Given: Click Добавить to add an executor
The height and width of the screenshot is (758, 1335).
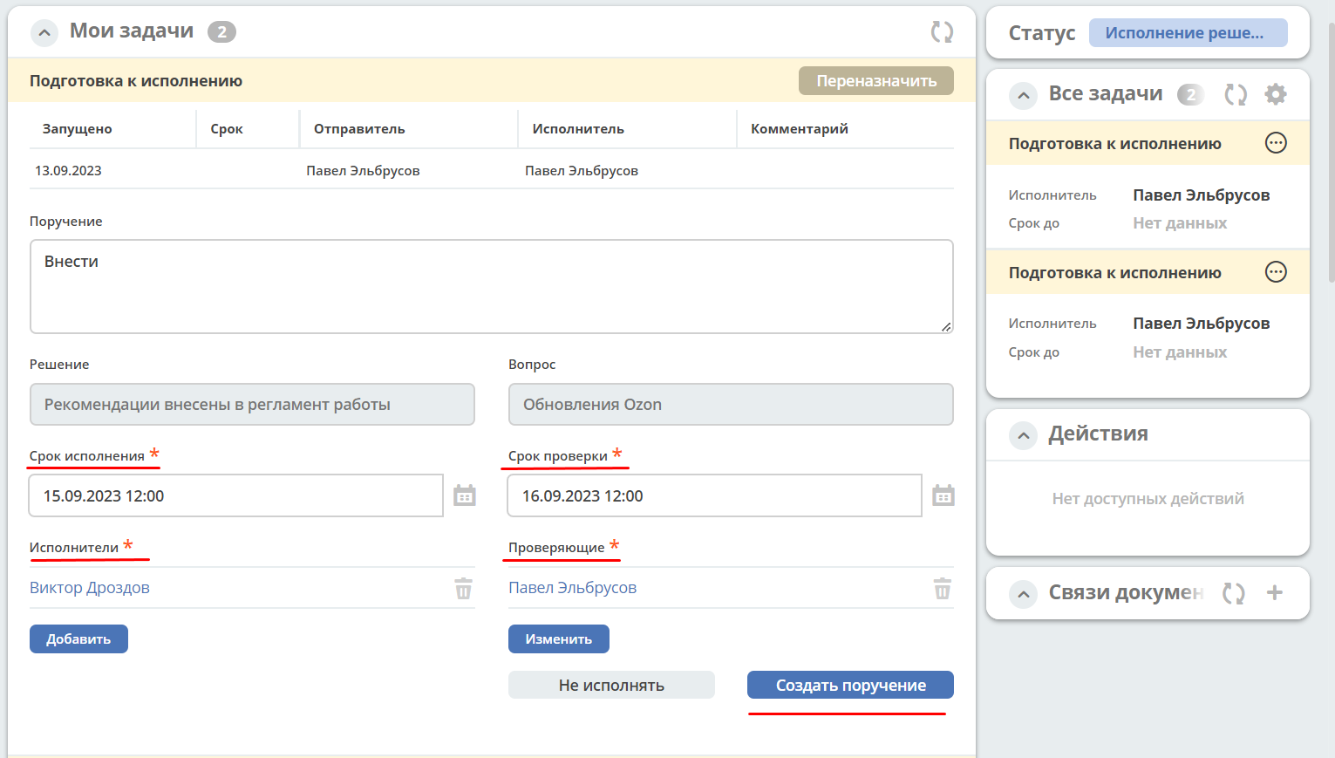Looking at the screenshot, I should 78,638.
